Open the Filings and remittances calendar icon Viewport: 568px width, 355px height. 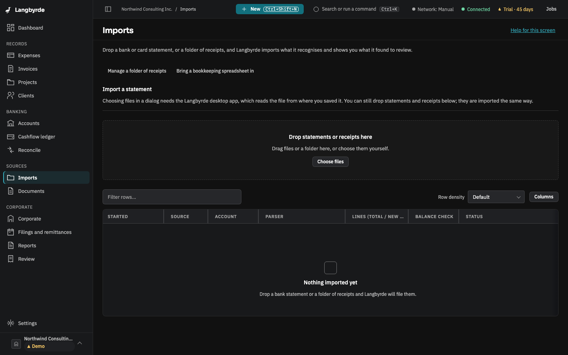[11, 232]
